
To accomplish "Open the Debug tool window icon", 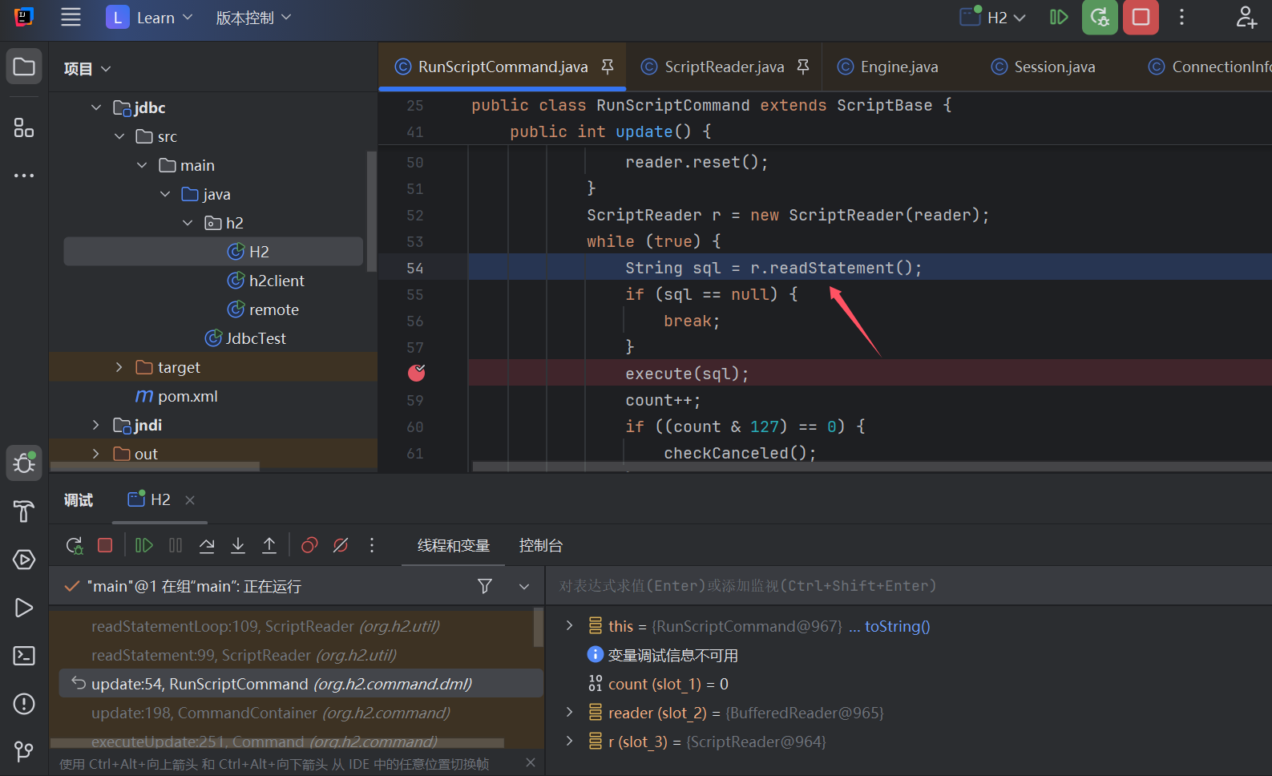I will click(x=24, y=463).
